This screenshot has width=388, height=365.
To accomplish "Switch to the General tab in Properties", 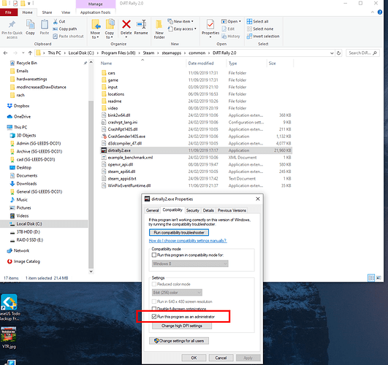I will [x=153, y=210].
